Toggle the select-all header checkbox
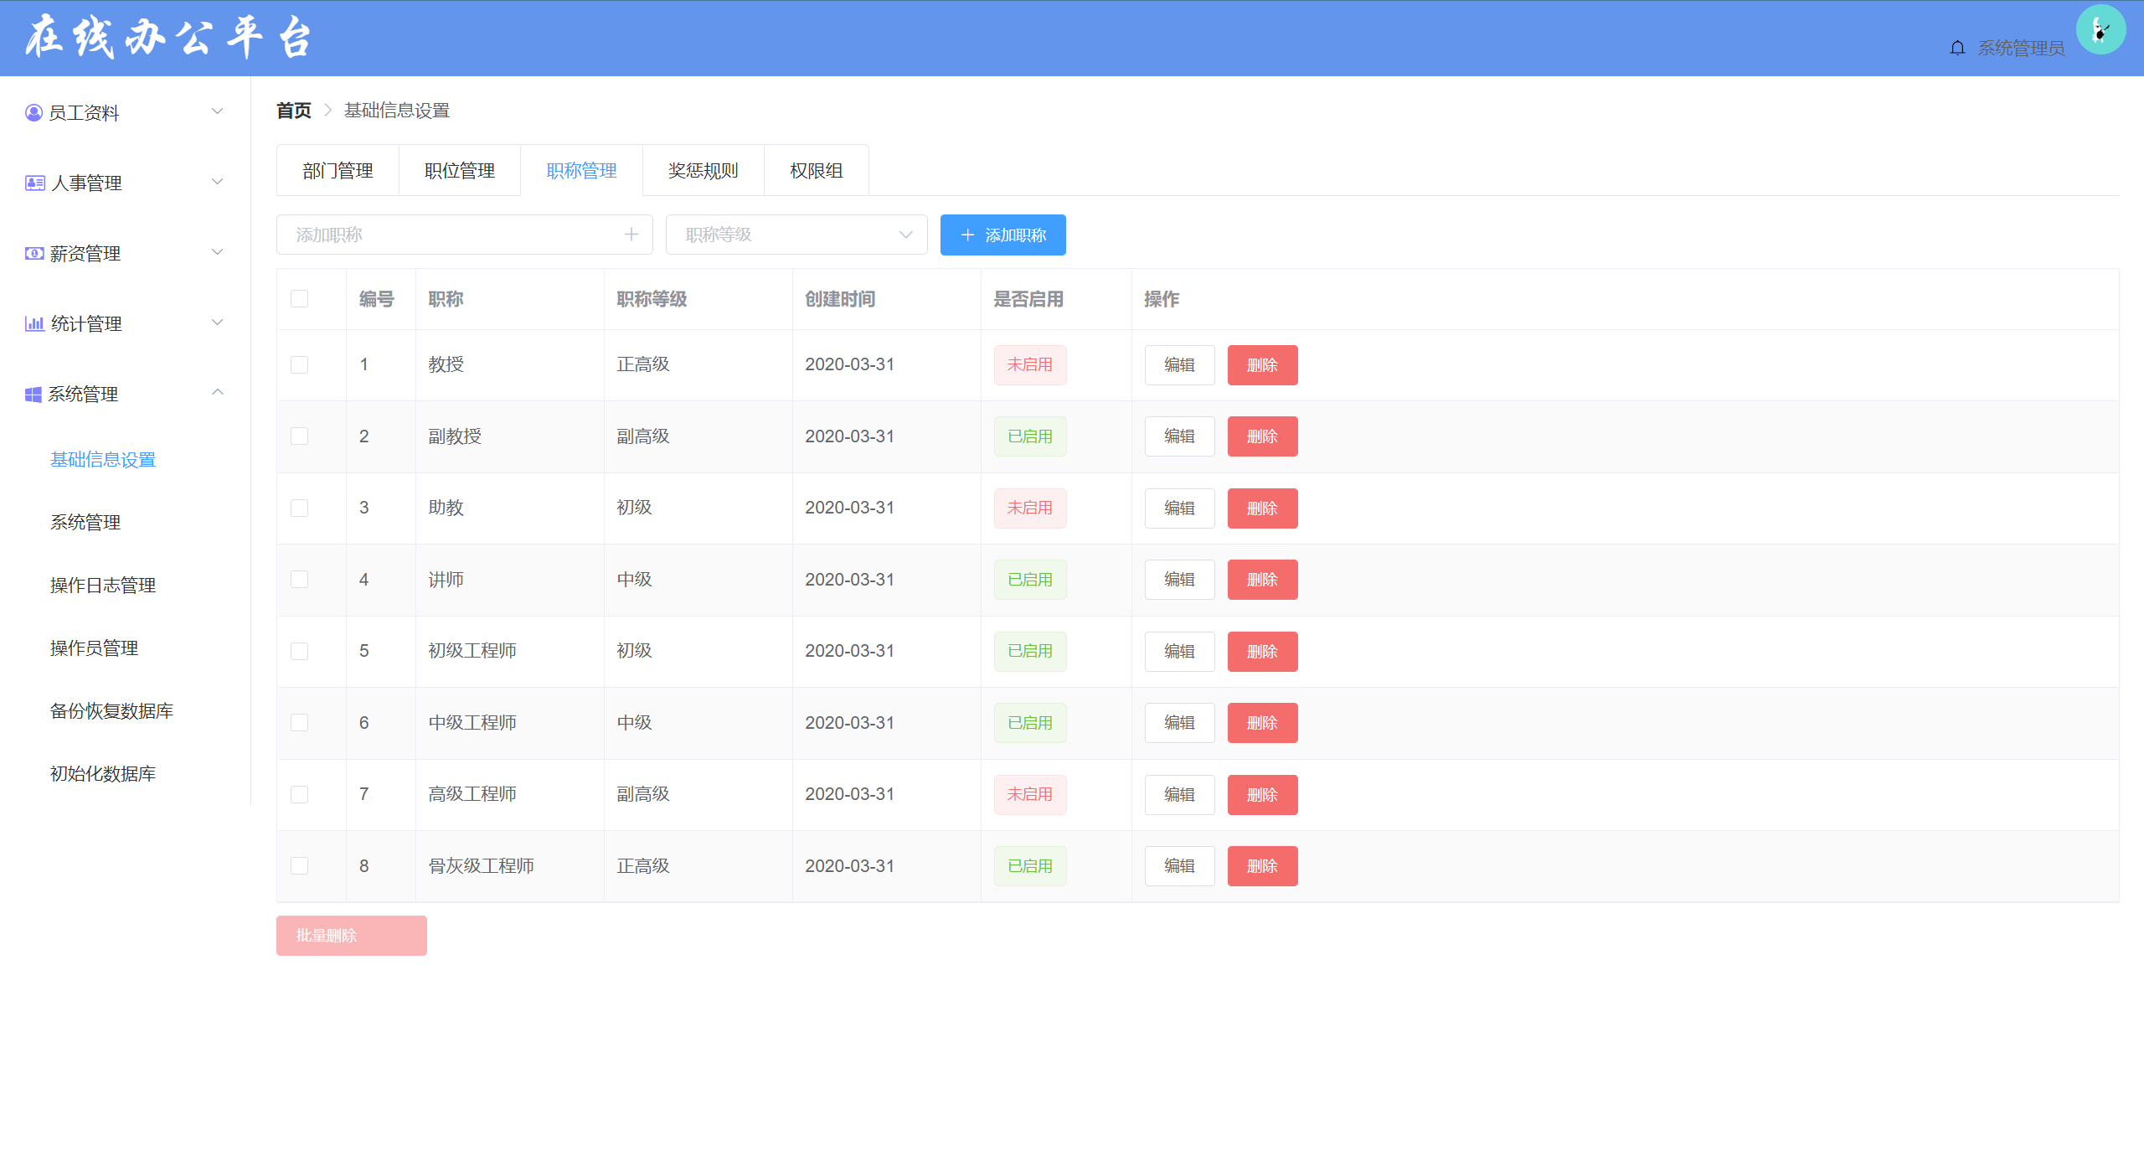Screen dimensions: 2144x1151 click(299, 299)
